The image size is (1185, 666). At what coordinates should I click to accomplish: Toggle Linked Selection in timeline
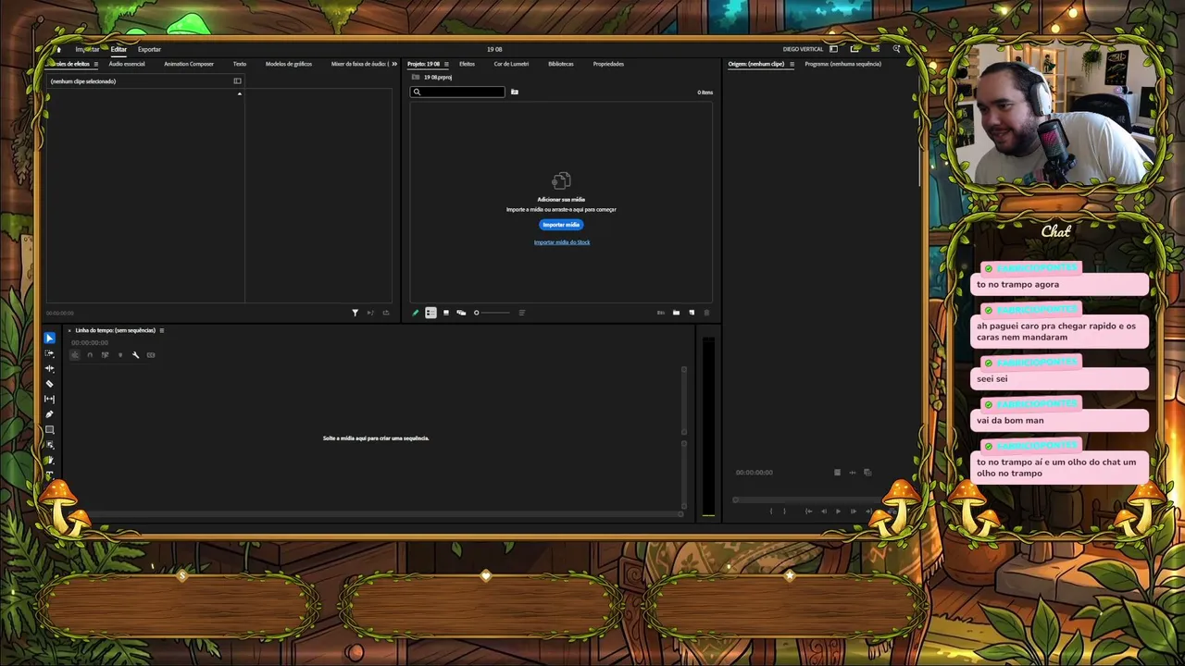coord(105,355)
